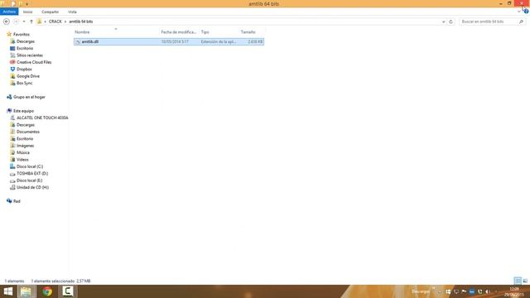Go up one folder level arrow
Image resolution: width=530 pixels, height=298 pixels.
coord(31,22)
